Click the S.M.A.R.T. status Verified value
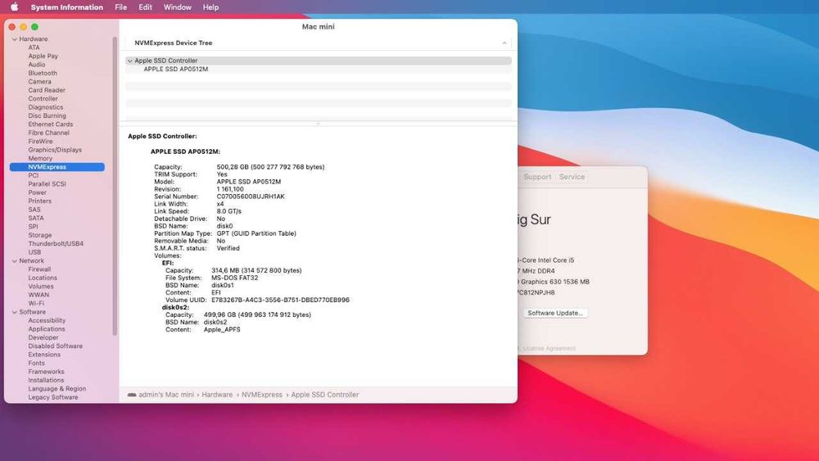Viewport: 819px width, 461px height. (x=229, y=248)
